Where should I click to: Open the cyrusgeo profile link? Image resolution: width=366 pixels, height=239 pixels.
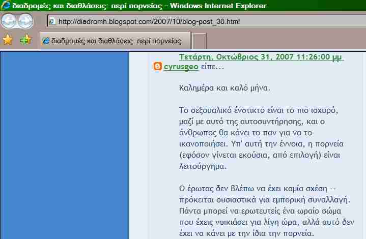(181, 67)
